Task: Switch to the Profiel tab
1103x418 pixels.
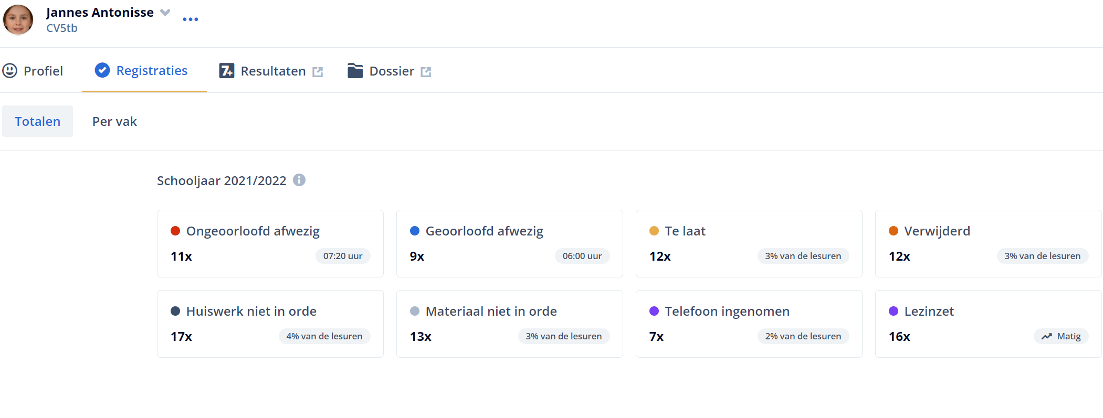Action: pos(33,71)
